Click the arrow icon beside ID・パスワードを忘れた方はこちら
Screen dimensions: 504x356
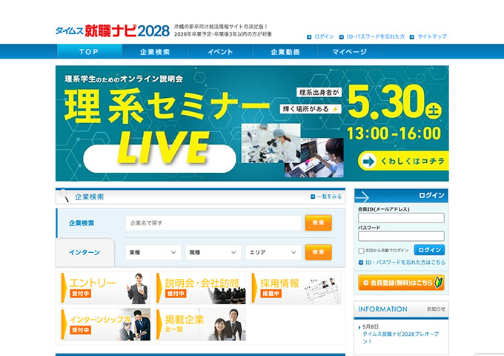pyautogui.click(x=361, y=263)
